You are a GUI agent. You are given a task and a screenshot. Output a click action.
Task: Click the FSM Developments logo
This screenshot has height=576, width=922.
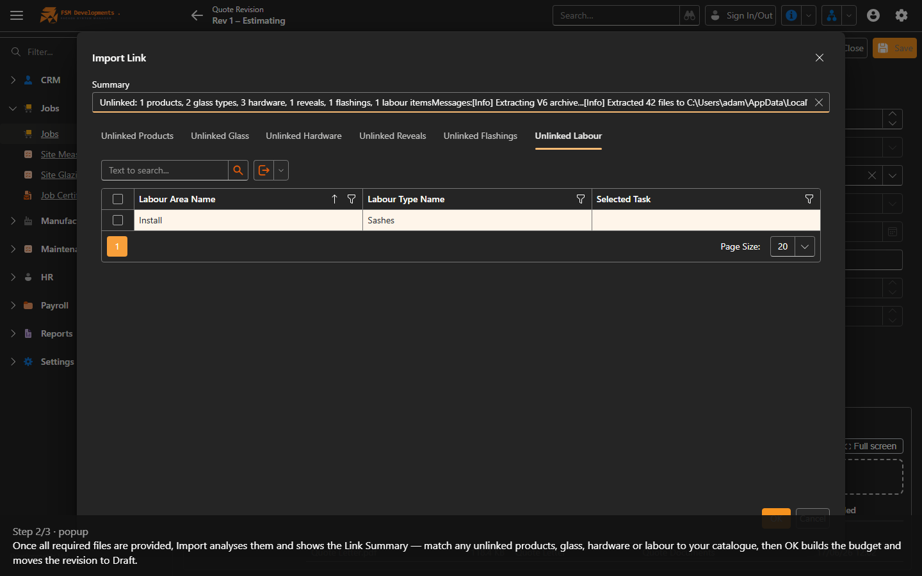pos(79,15)
